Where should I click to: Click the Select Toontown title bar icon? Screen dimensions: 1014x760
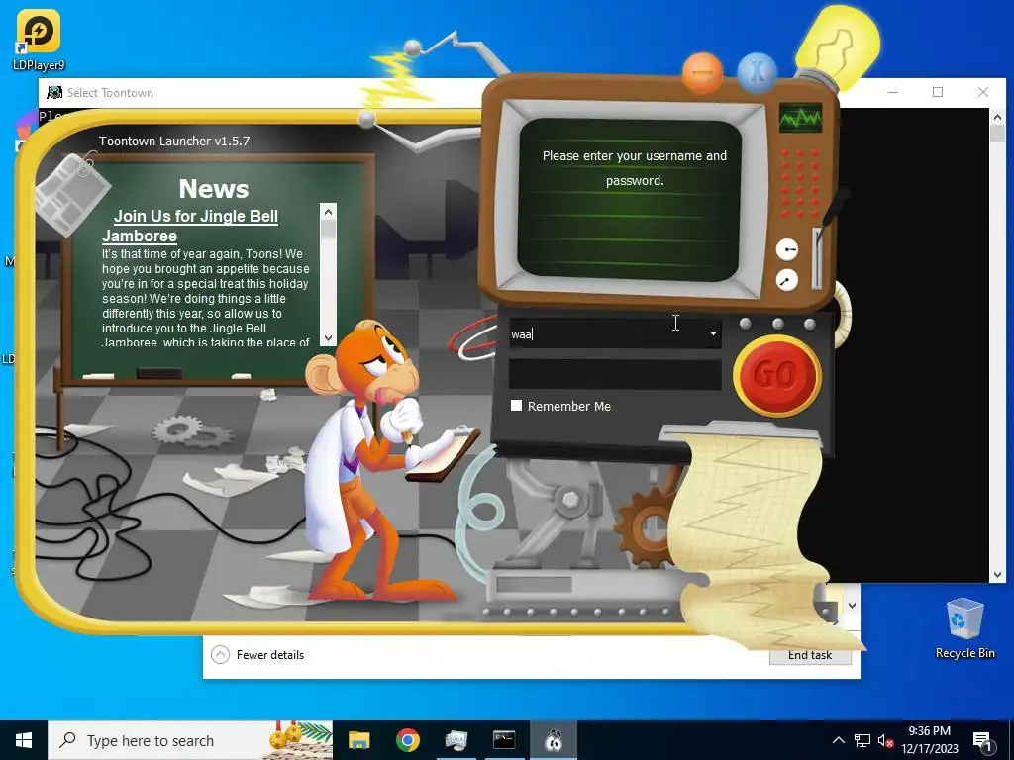point(55,92)
